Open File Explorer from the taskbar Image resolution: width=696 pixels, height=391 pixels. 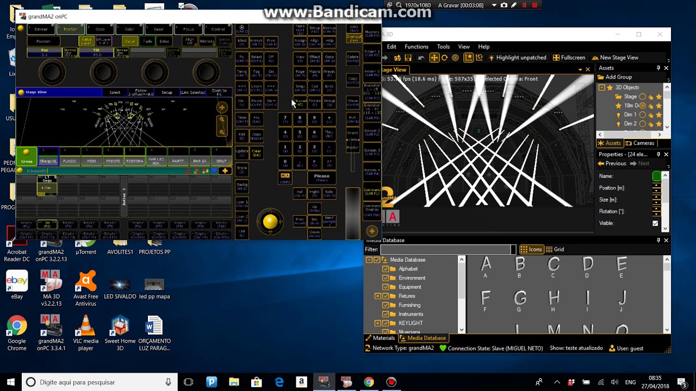point(234,382)
